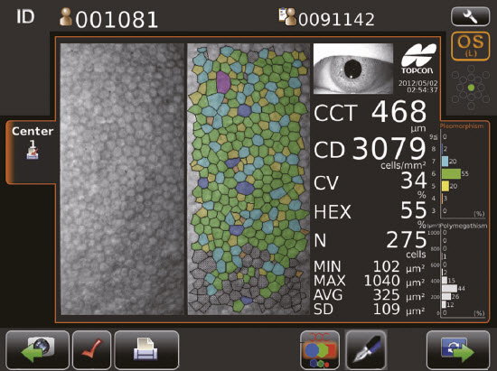The image size is (497, 371).
Task: Select the CCT 468 value readout
Action: click(399, 111)
